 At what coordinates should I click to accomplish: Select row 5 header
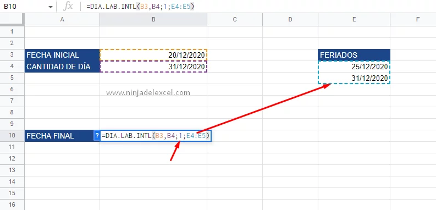point(12,78)
